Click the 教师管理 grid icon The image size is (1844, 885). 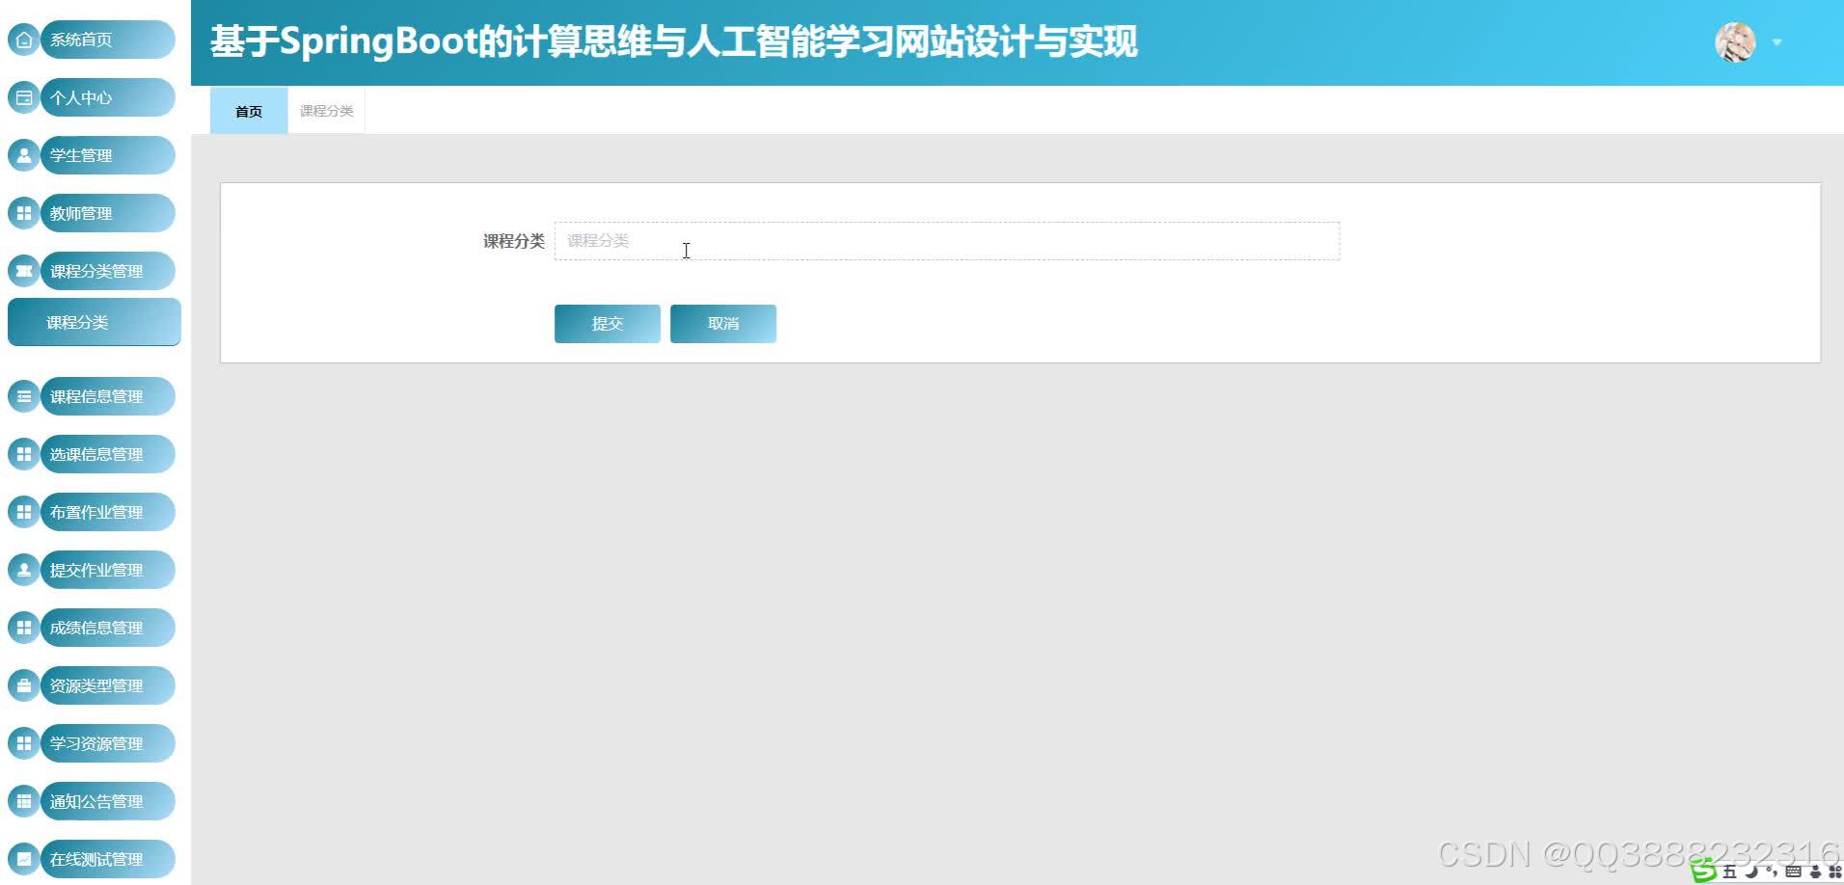point(24,213)
